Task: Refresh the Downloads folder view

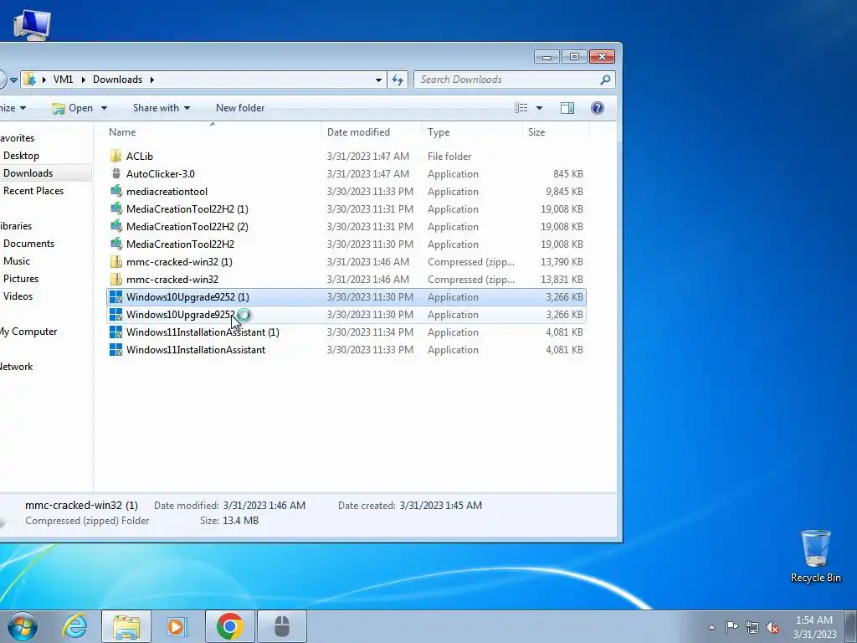Action: pos(398,80)
